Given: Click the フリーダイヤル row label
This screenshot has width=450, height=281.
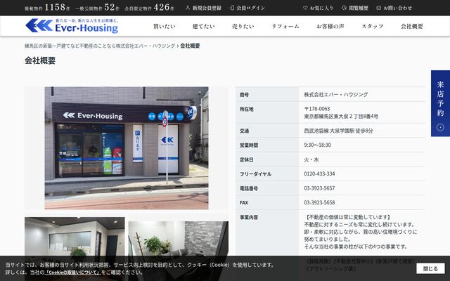Looking at the screenshot, I should (x=255, y=174).
